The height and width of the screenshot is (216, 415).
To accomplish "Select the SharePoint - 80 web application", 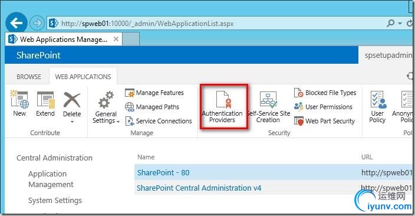I will 163,172.
